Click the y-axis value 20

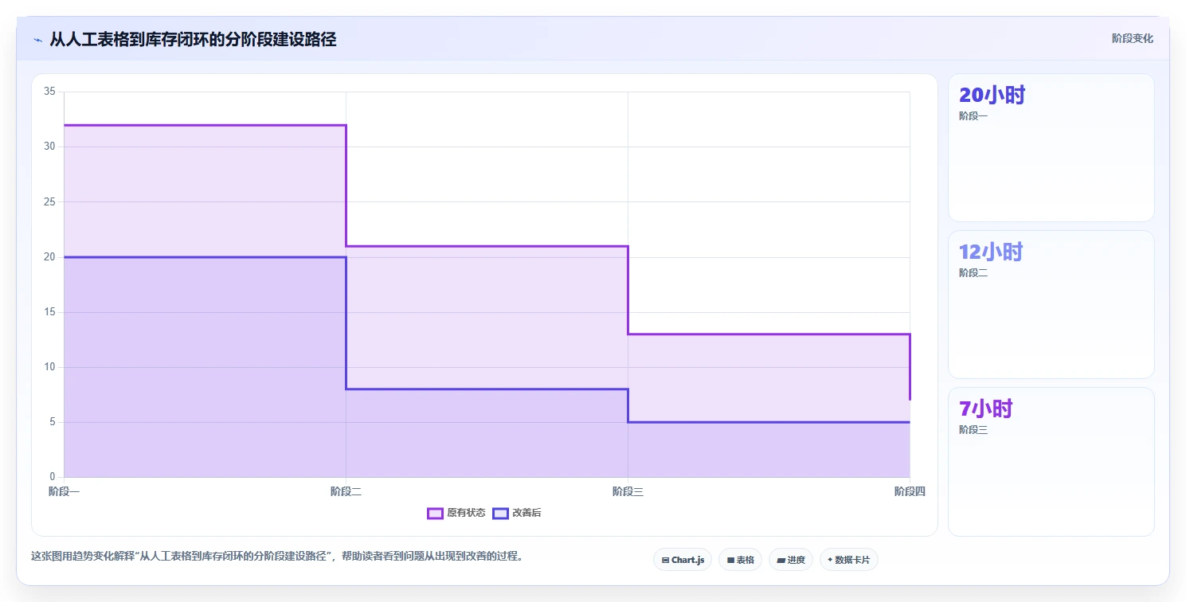click(49, 256)
